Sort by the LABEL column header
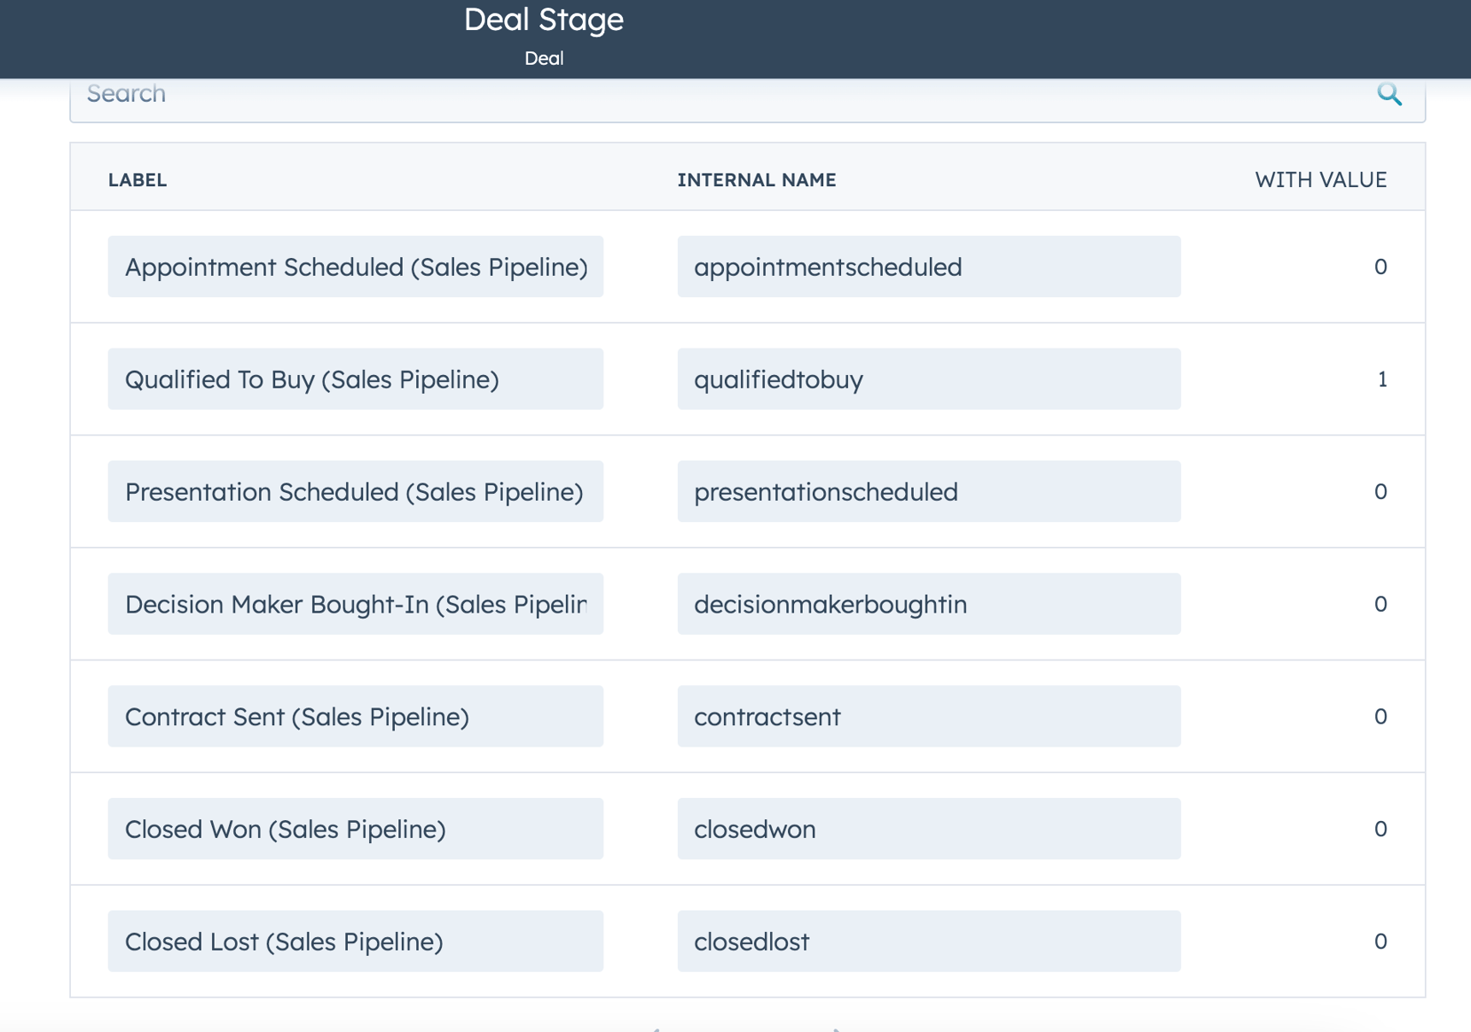 coord(138,179)
